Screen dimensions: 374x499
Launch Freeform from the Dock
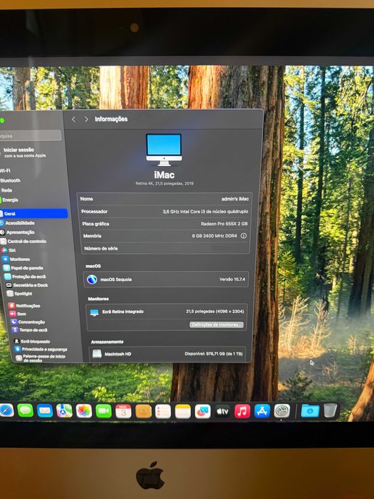[x=202, y=411]
